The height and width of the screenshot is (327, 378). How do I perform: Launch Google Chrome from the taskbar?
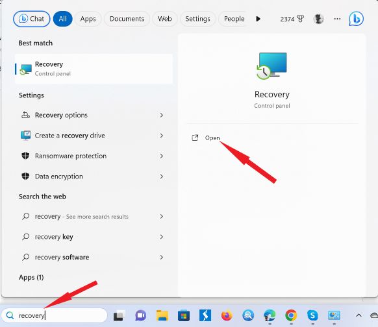click(291, 315)
